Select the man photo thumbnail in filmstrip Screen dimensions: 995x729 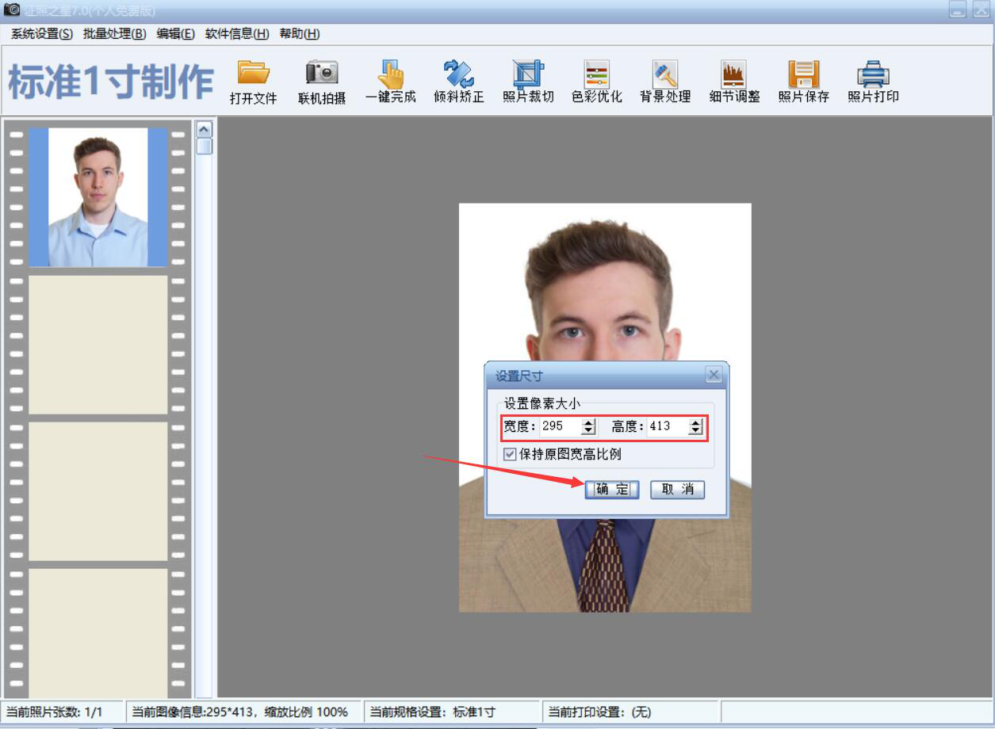(98, 197)
